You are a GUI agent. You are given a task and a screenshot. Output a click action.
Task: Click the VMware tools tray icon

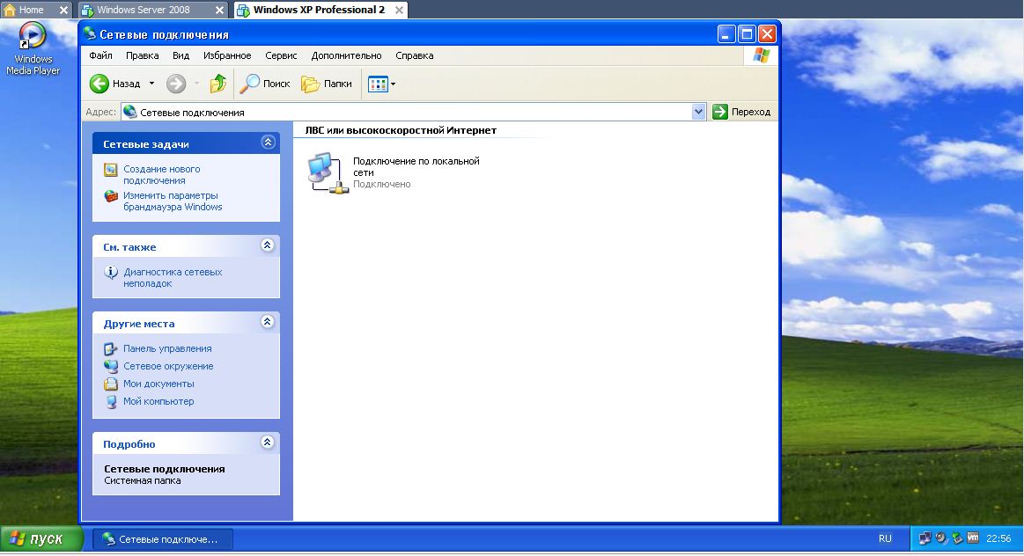(973, 538)
